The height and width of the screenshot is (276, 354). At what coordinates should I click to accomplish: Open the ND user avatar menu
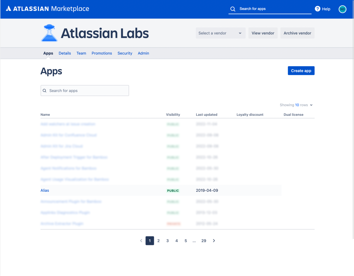point(342,9)
